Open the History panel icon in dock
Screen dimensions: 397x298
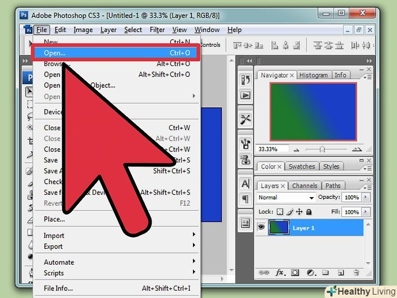pyautogui.click(x=245, y=80)
